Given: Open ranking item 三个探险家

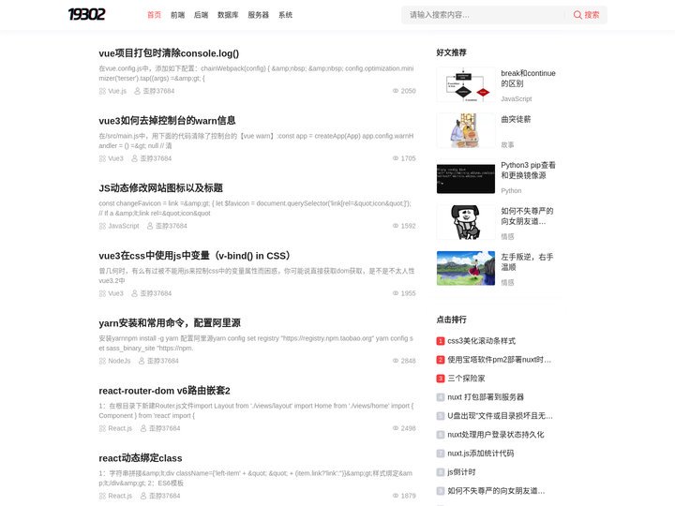Looking at the screenshot, I should (x=466, y=379).
